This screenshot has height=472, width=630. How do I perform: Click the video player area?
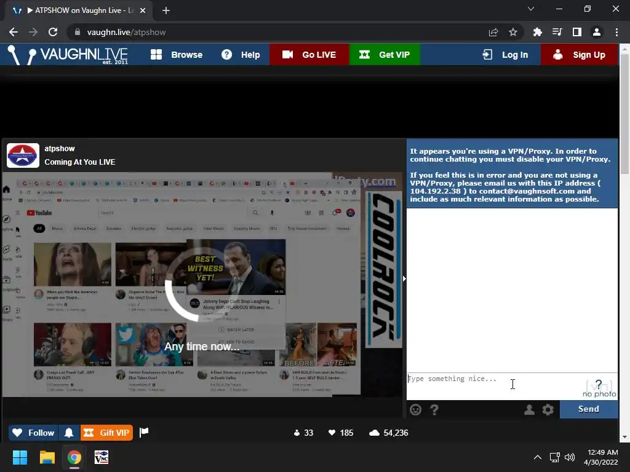(202, 285)
